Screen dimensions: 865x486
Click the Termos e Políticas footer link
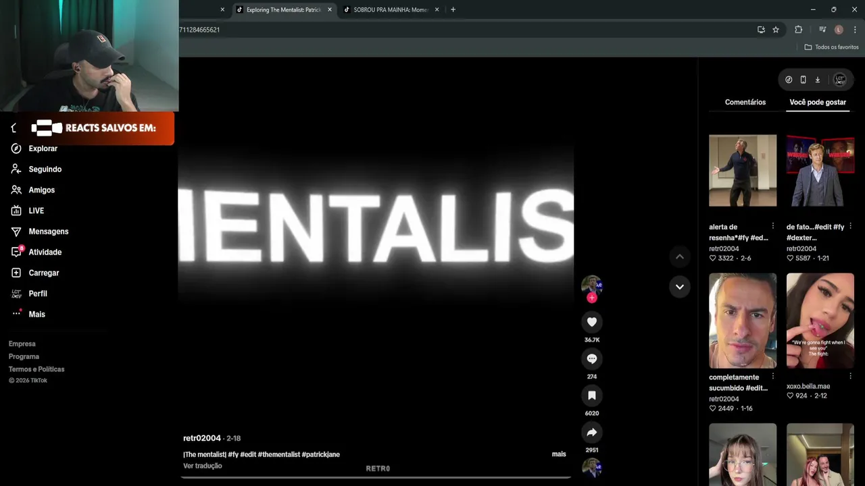click(36, 369)
